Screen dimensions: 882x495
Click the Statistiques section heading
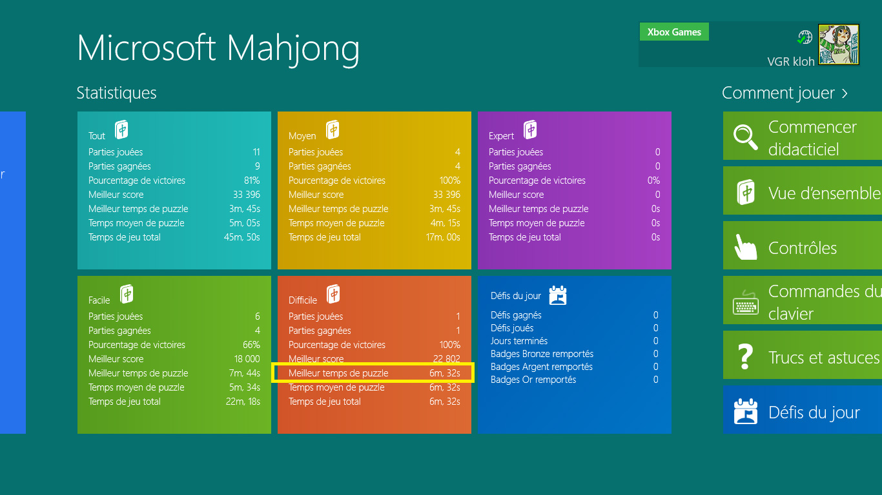(116, 93)
